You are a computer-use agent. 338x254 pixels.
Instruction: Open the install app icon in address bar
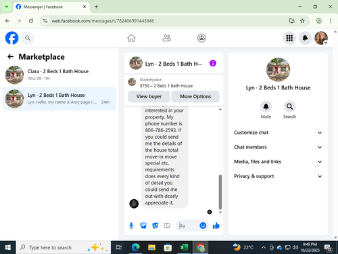(x=291, y=21)
